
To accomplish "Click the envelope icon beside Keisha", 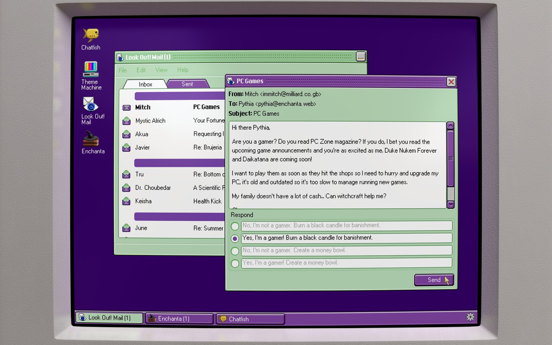I will 126,201.
